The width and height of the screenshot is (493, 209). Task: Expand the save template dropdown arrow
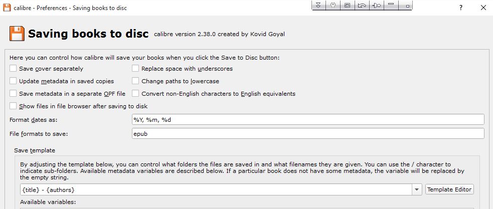point(417,190)
